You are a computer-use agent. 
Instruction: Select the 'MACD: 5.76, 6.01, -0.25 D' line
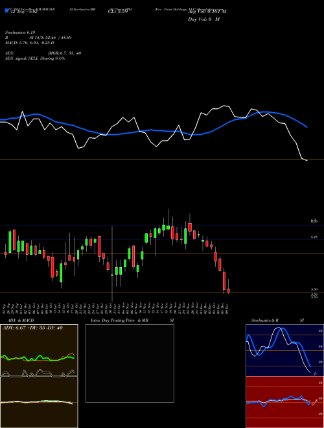[x=29, y=43]
